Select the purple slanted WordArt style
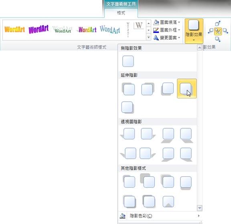Viewport: 231px width, 224px height. point(38,29)
